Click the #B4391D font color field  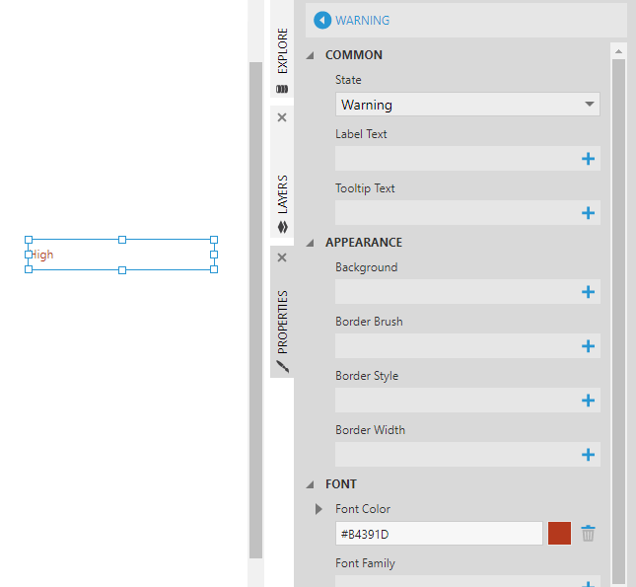(439, 534)
